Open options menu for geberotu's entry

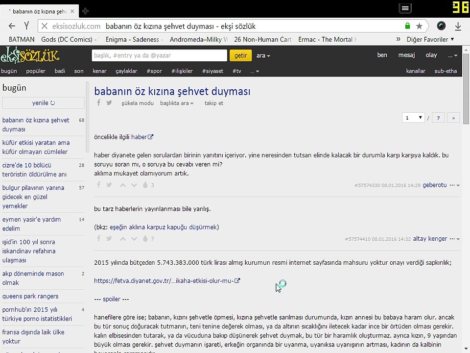click(455, 185)
